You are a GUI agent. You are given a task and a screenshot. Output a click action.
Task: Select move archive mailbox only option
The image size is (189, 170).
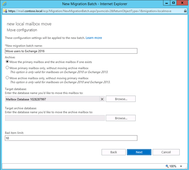(x=7, y=78)
